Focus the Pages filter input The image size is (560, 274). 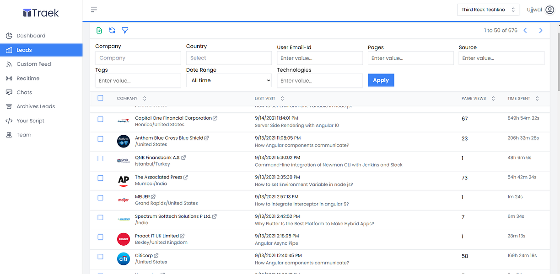pyautogui.click(x=411, y=58)
